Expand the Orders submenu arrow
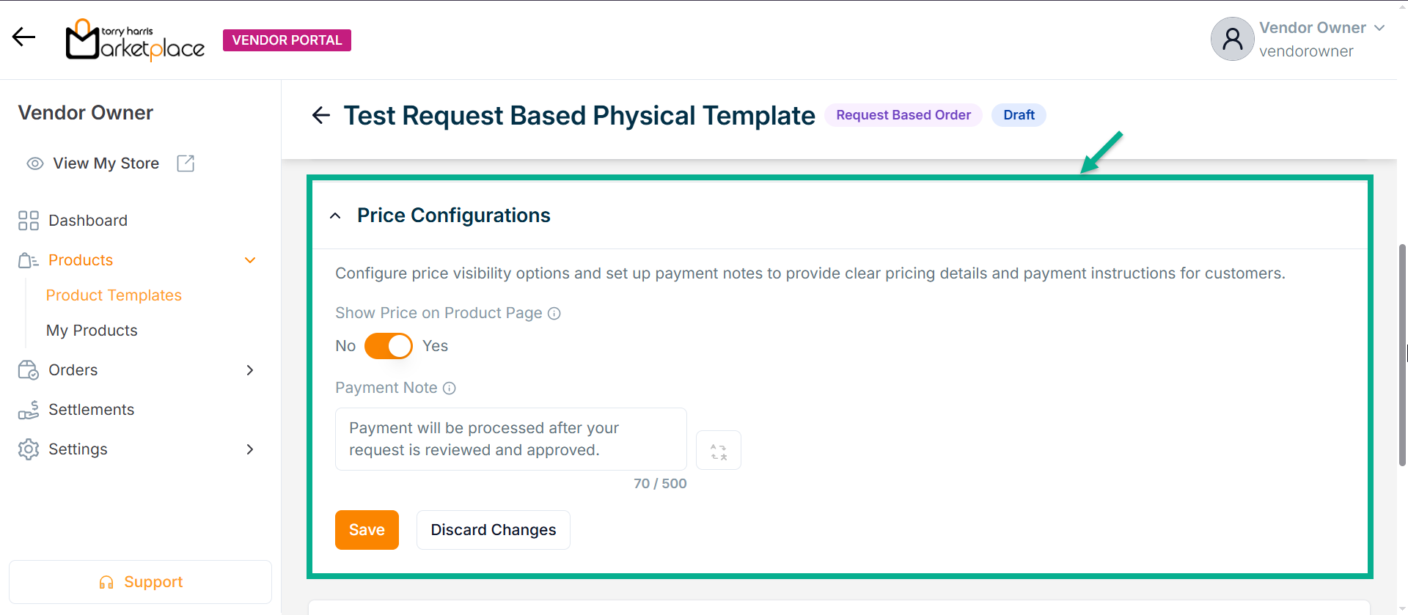The image size is (1408, 615). (250, 370)
